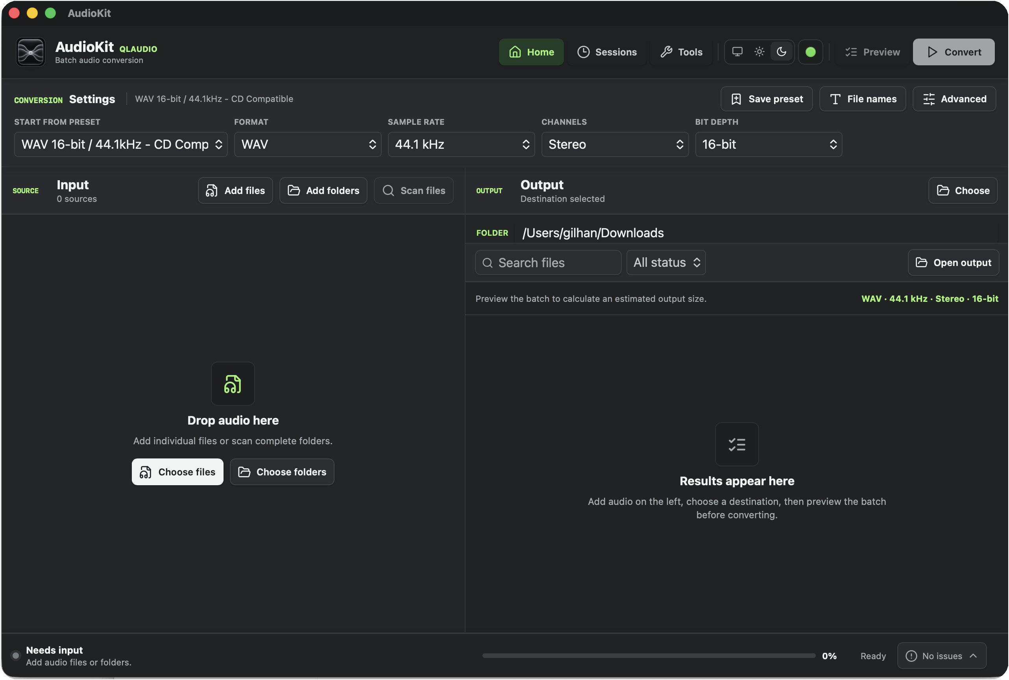This screenshot has height=680, width=1009.
Task: Click the 0 sources label
Action: pyautogui.click(x=77, y=199)
